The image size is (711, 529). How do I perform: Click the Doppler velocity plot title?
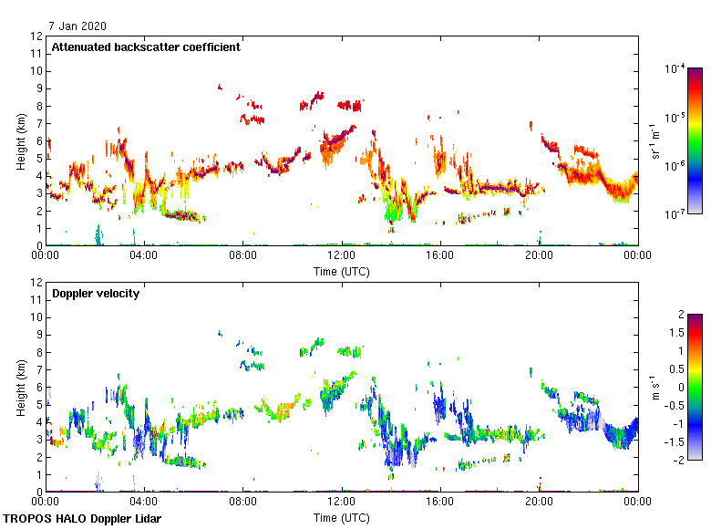(x=96, y=294)
